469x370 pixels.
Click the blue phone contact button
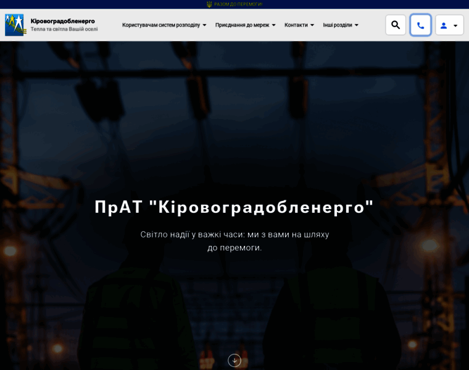pyautogui.click(x=420, y=25)
